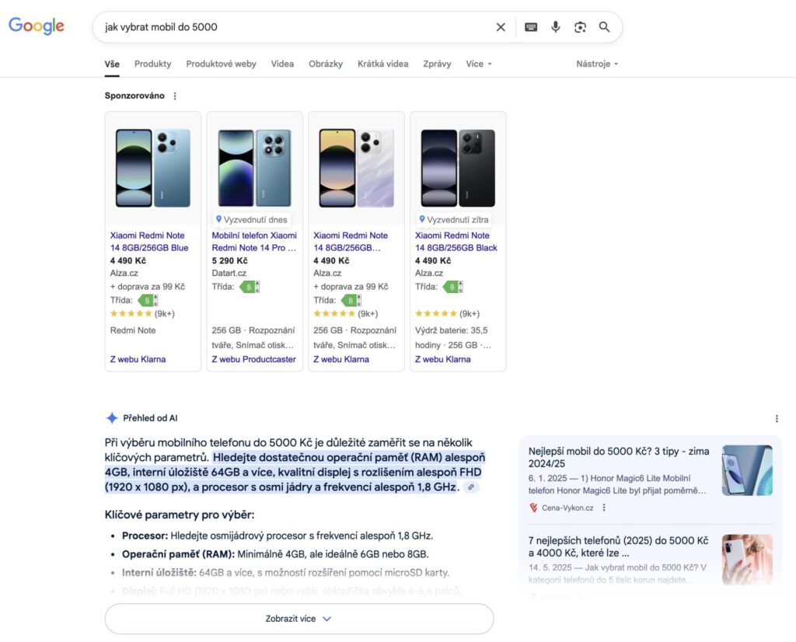Switch to the Krátká videa tab
Viewport: 796px width, 642px height.
pyautogui.click(x=382, y=64)
